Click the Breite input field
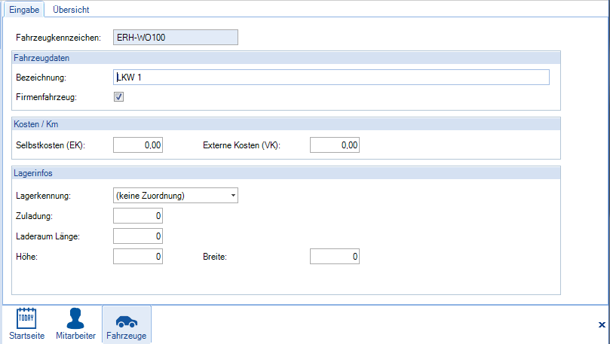 335,257
